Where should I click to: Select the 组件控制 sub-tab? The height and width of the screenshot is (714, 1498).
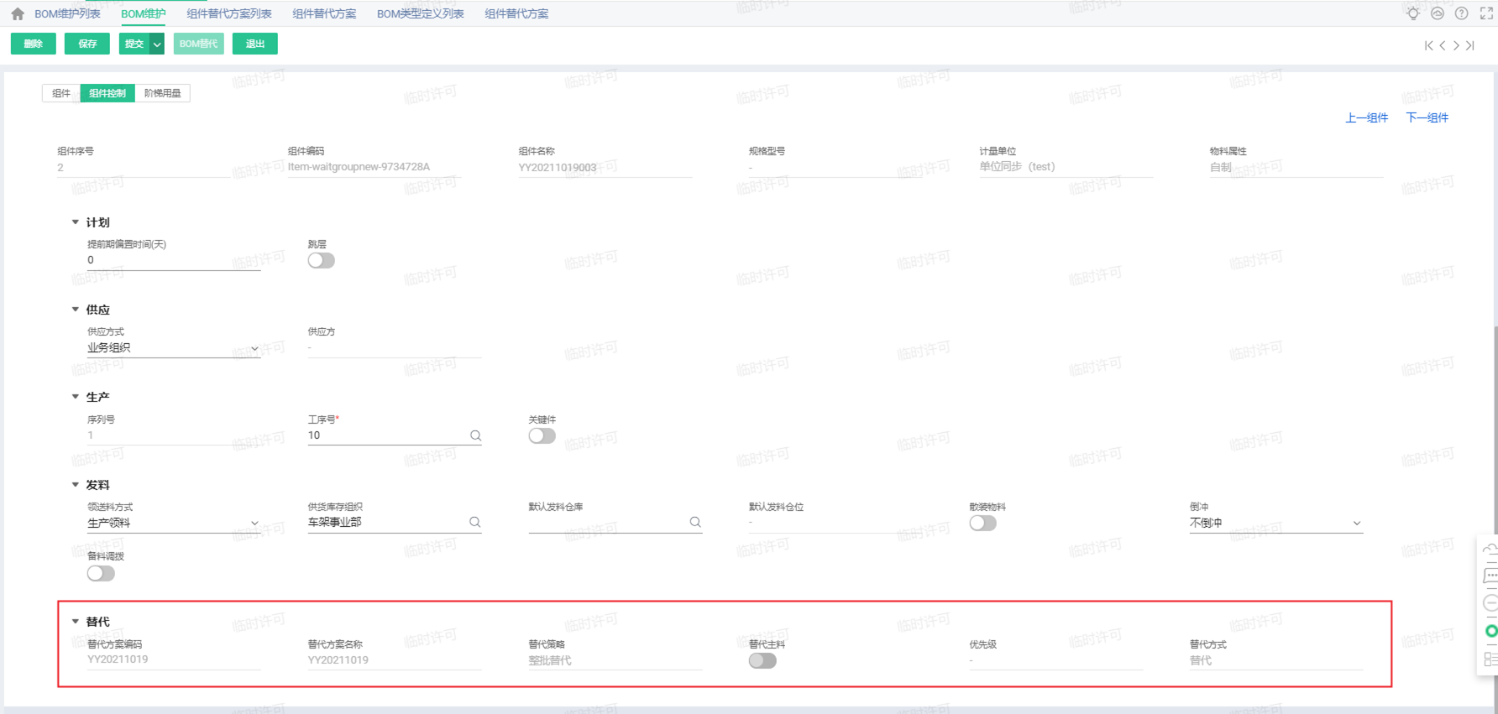click(107, 93)
